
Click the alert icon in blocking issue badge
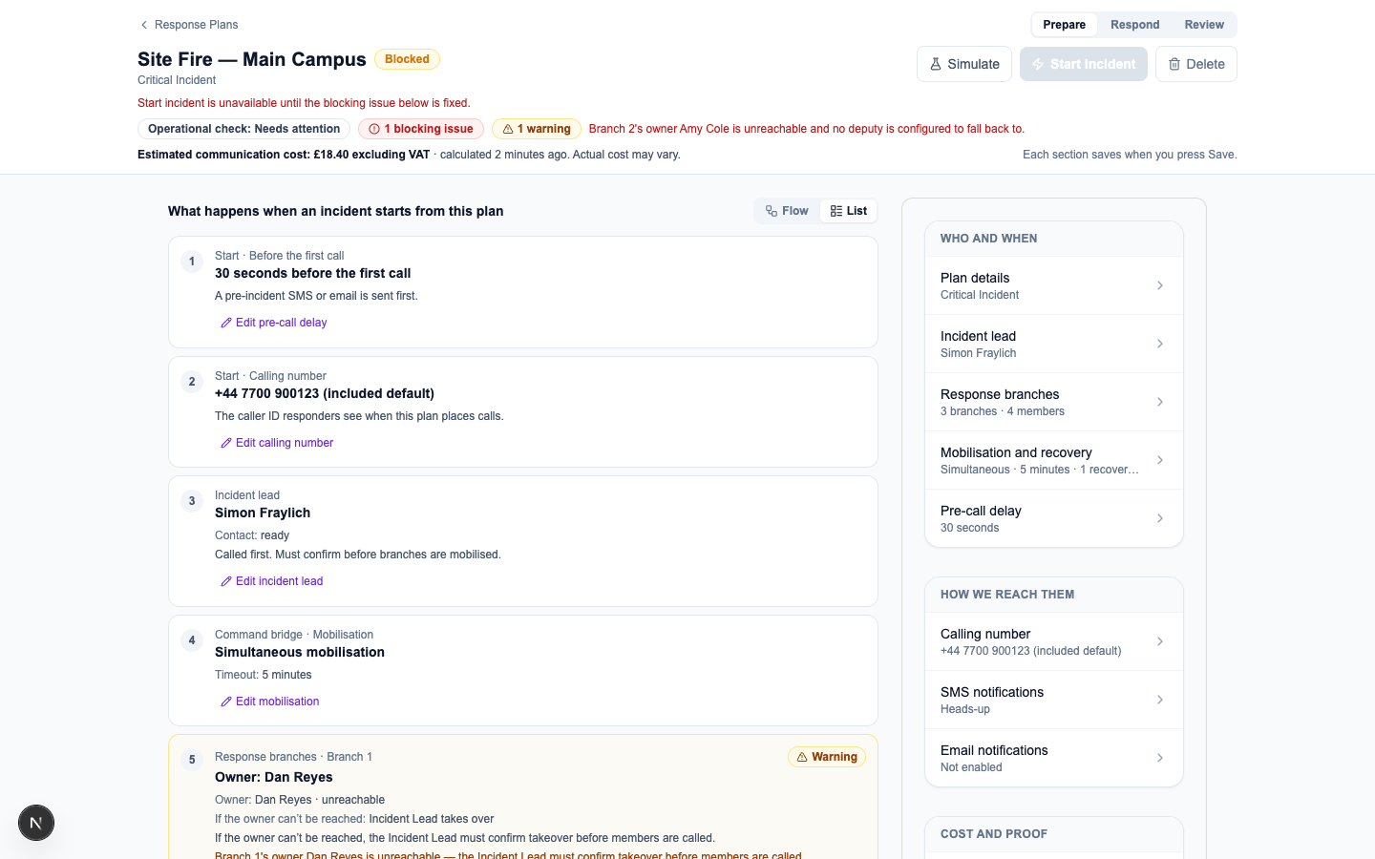tap(374, 129)
